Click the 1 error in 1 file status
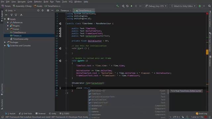Viewport: 212px width, 119px height. pos(197,117)
